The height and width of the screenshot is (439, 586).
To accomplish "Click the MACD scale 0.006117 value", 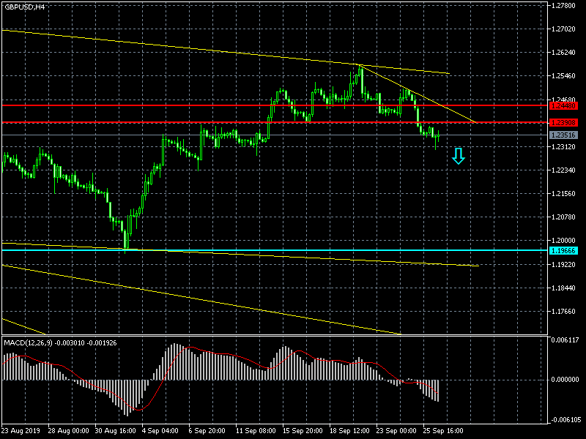I will [565, 340].
